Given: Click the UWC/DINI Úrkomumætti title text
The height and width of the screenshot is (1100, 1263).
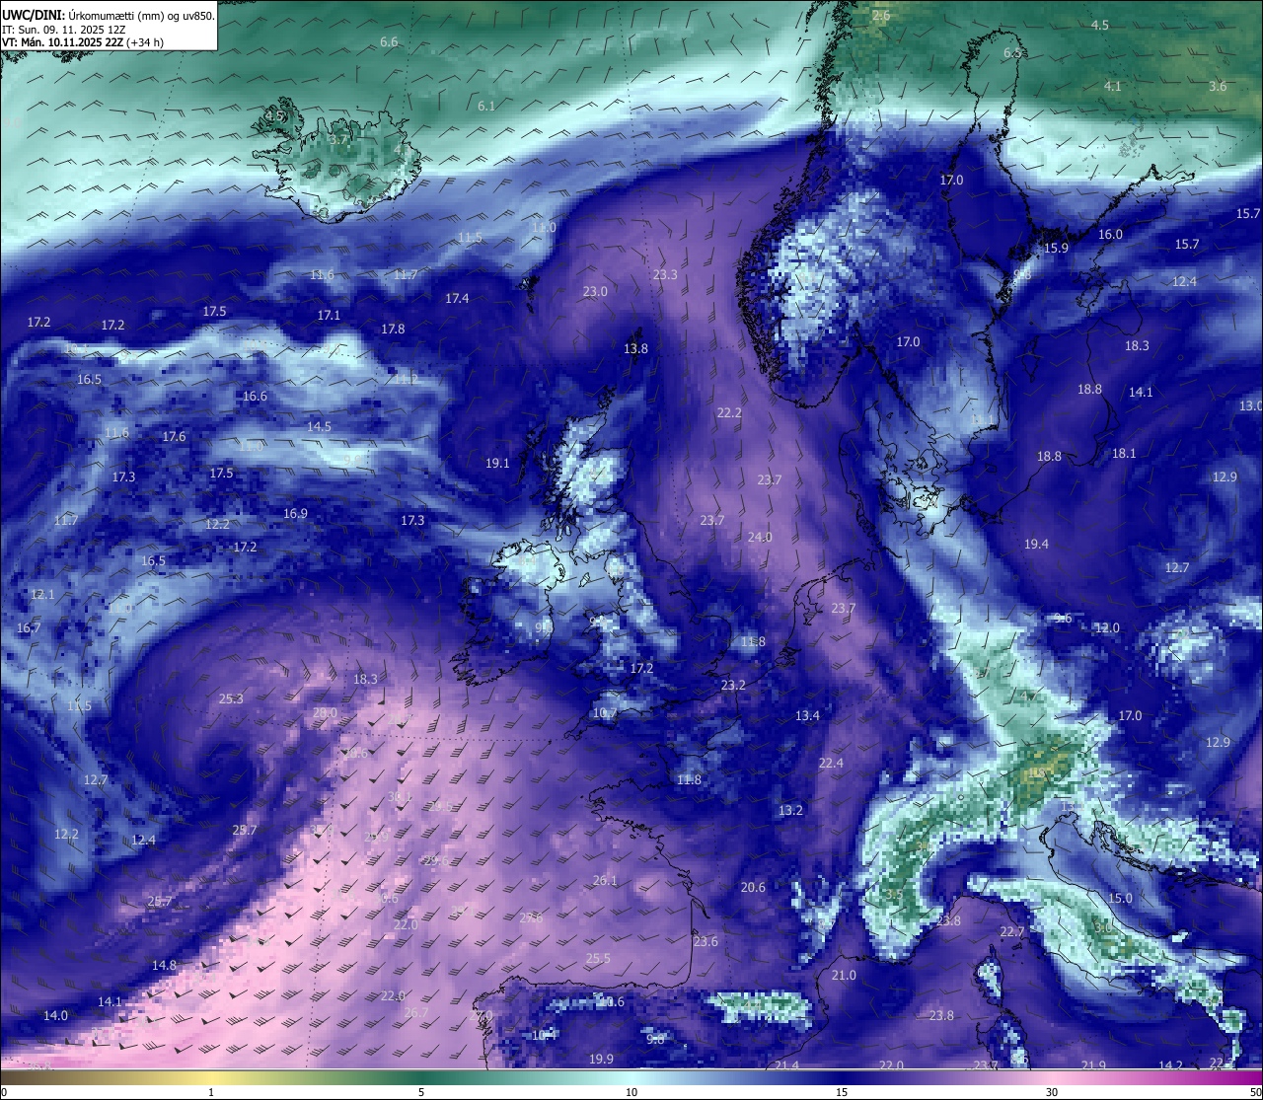Looking at the screenshot, I should click(x=108, y=16).
